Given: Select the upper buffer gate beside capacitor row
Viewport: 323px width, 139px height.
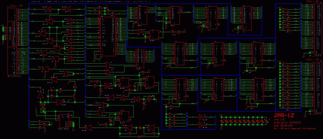Looking at the screenshot, I should [203, 117].
